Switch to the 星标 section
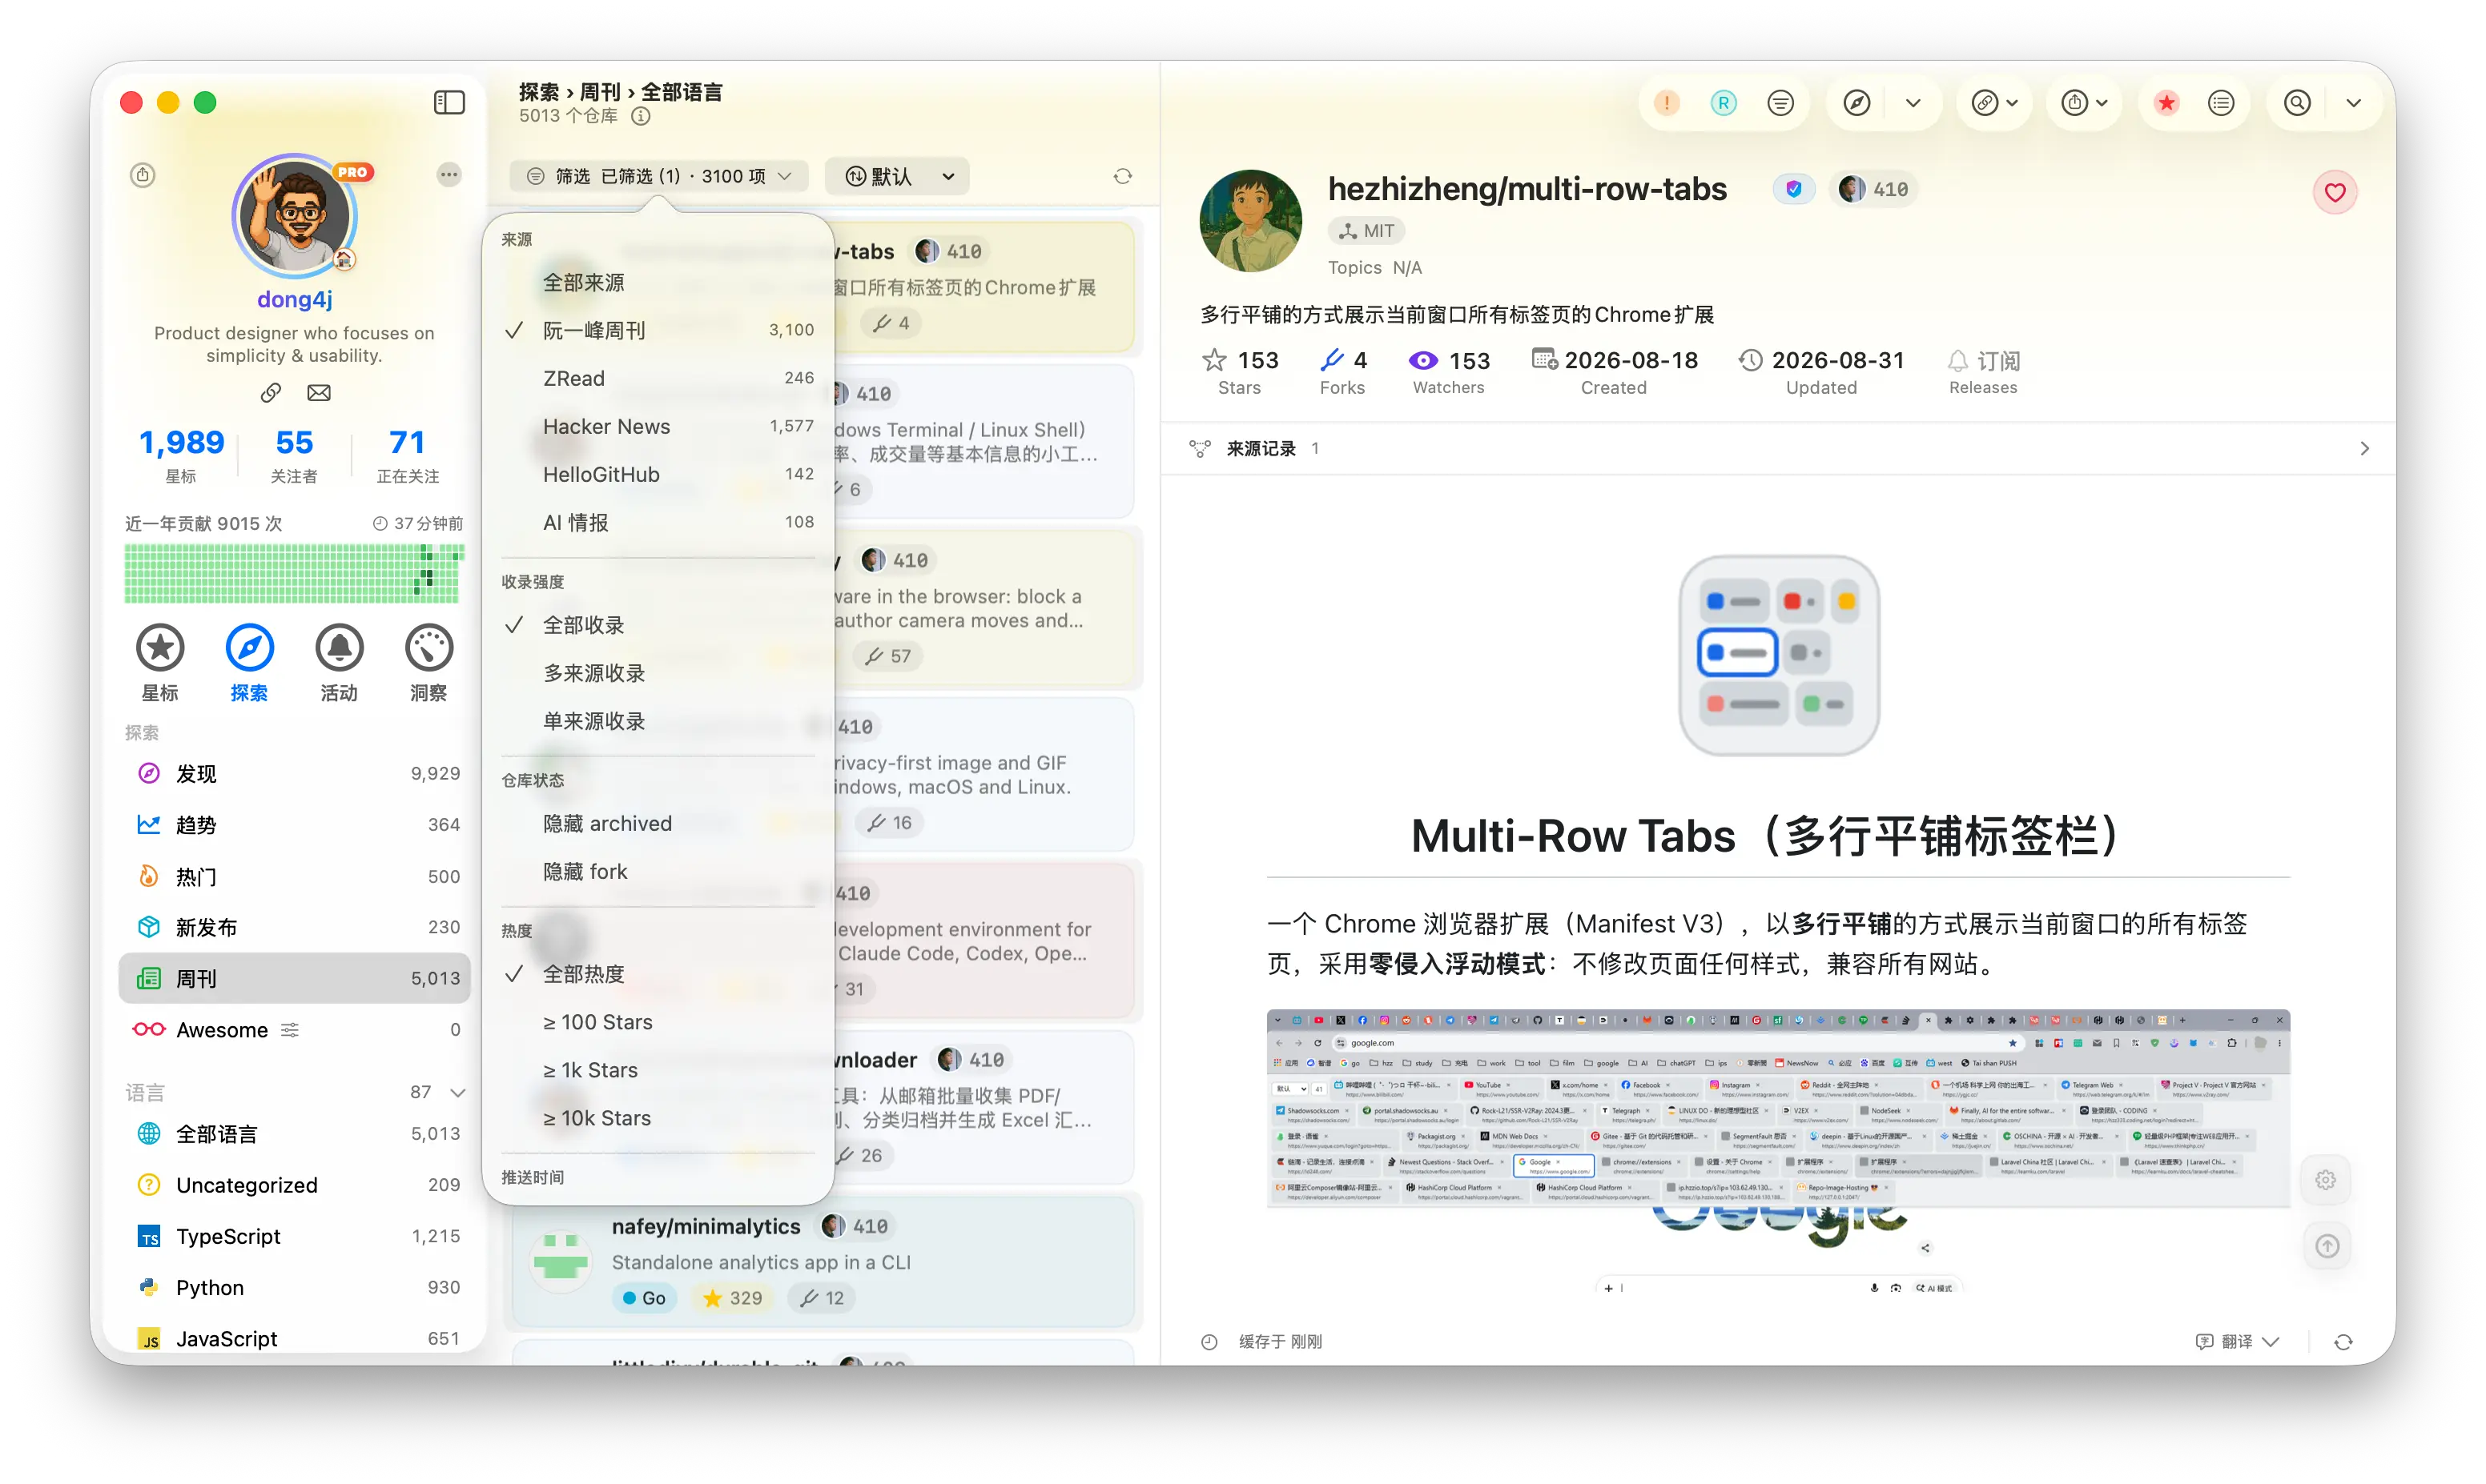The width and height of the screenshot is (2486, 1484). [x=160, y=664]
